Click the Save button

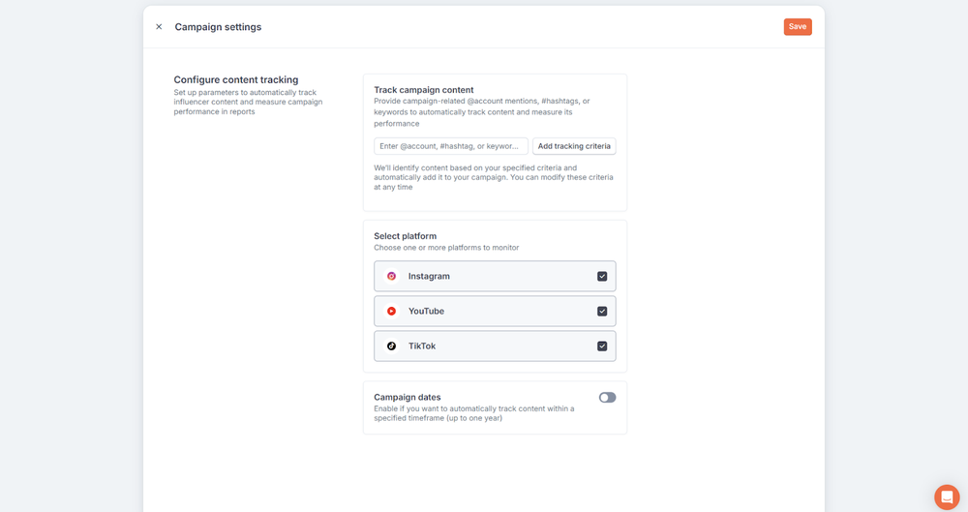coord(798,26)
